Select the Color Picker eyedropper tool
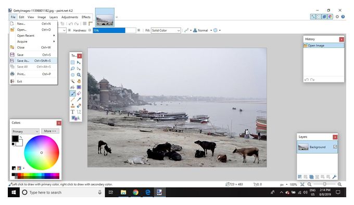Image resolution: width=354 pixels, height=205 pixels. [x=79, y=100]
